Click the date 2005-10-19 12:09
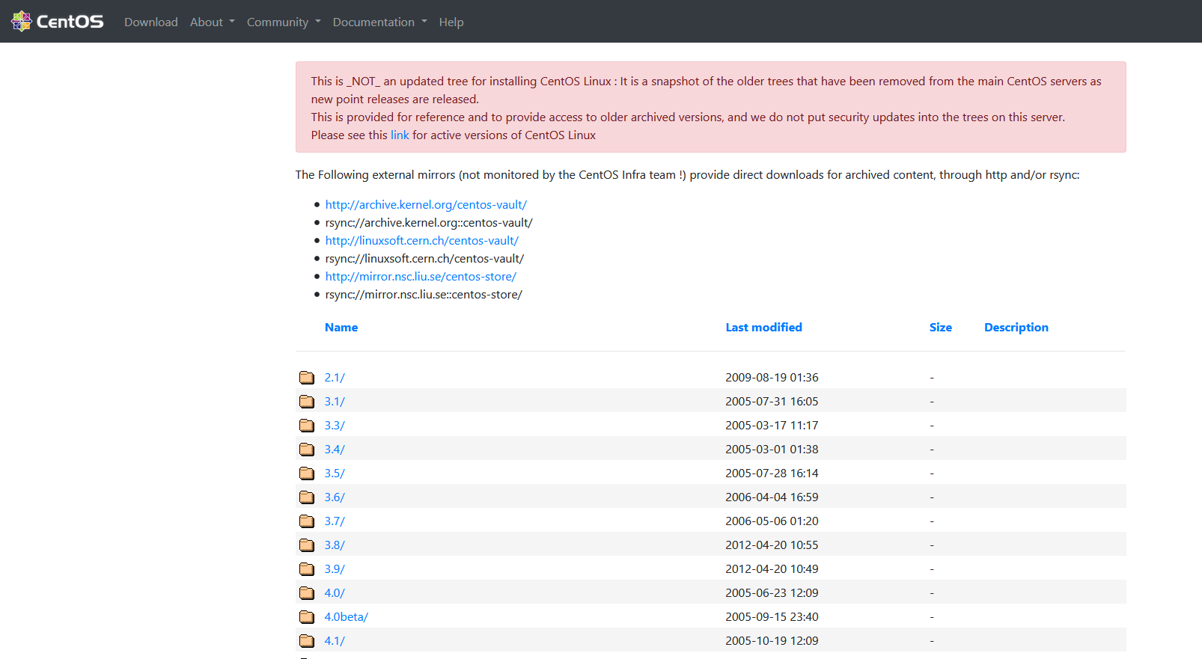 pos(772,640)
